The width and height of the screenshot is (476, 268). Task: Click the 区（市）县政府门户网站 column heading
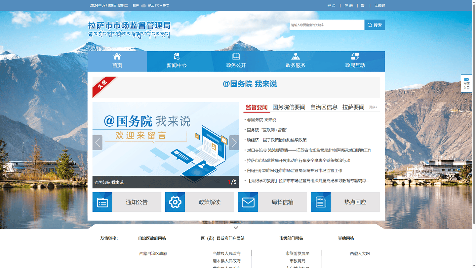(222, 238)
